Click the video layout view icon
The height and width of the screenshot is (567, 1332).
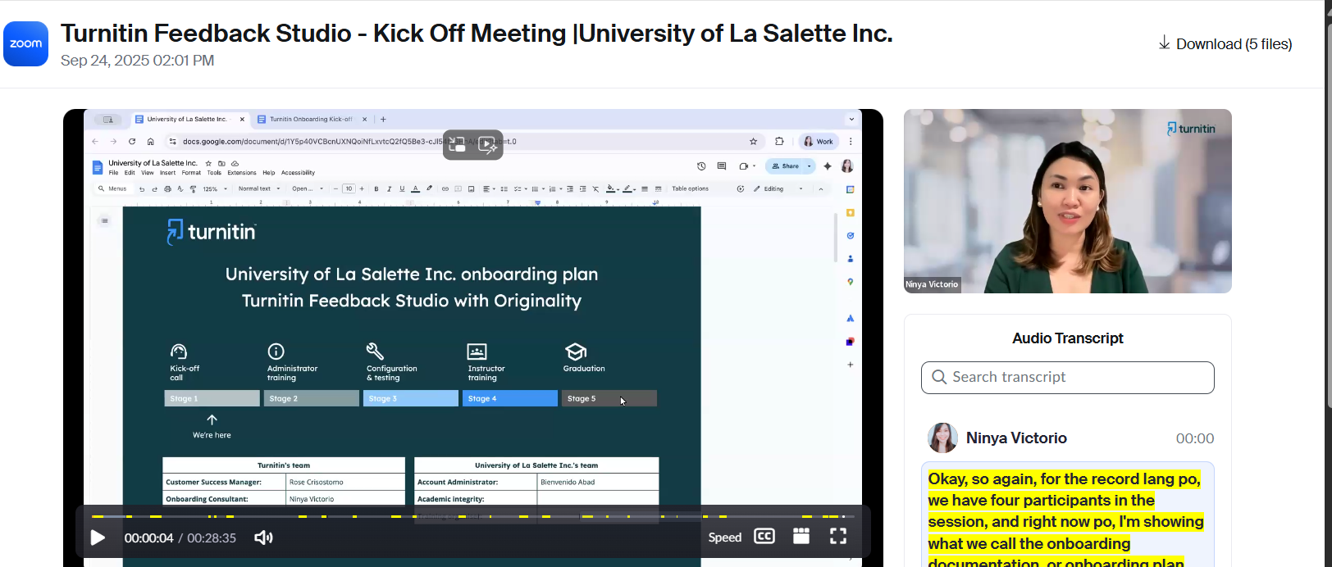point(801,537)
